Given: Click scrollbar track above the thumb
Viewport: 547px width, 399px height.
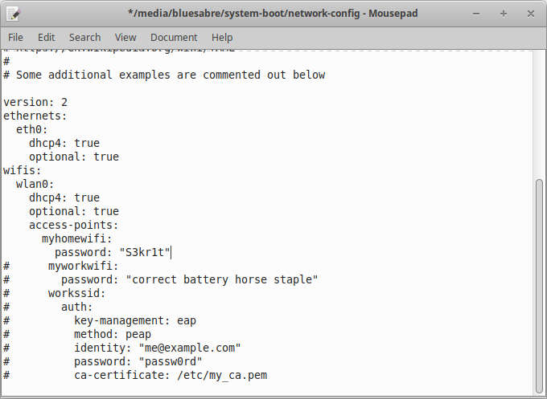Looking at the screenshot, I should [539, 114].
